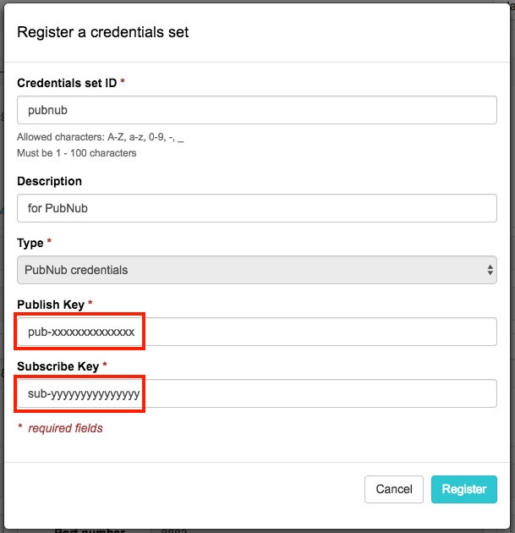Image resolution: width=515 pixels, height=533 pixels.
Task: Submit with the Register button
Action: (464, 489)
